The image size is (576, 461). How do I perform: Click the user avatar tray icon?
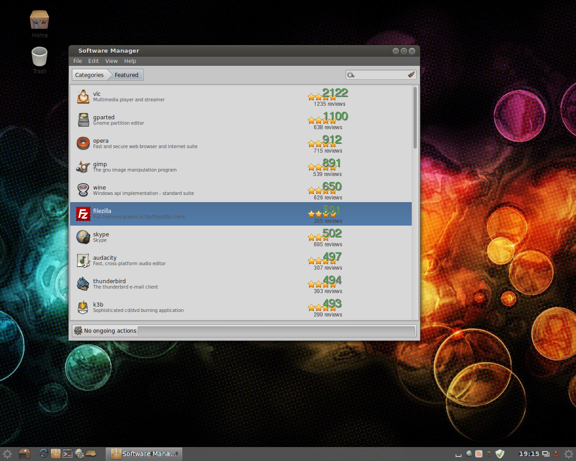click(x=556, y=454)
